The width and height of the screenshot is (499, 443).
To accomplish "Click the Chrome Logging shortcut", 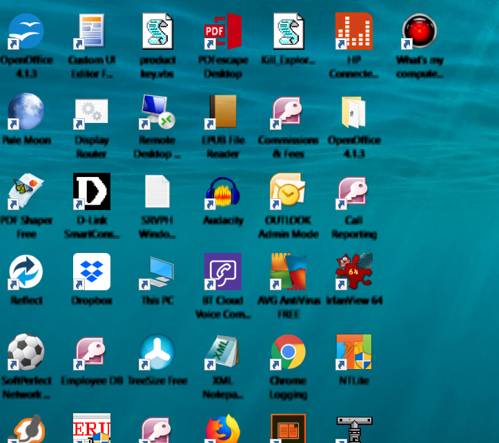I will pyautogui.click(x=288, y=352).
